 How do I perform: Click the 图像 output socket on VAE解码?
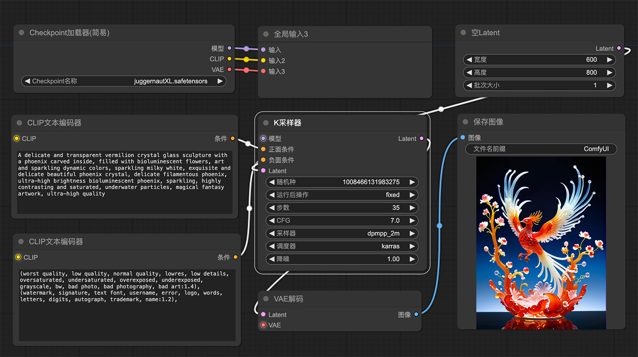coord(416,314)
